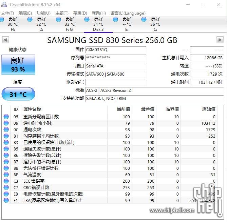Select the E: drive status orb

point(115,20)
